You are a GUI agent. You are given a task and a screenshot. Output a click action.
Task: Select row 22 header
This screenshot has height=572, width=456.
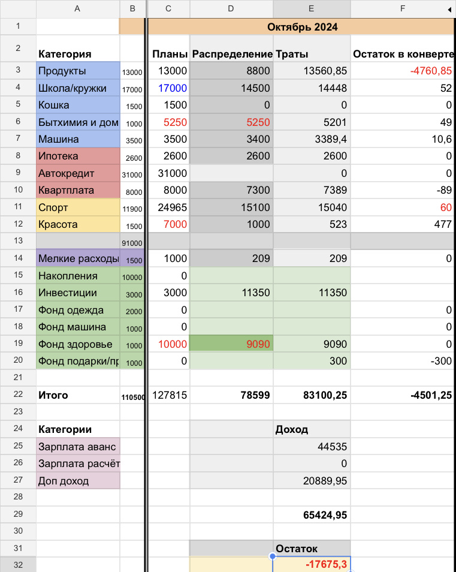point(18,395)
